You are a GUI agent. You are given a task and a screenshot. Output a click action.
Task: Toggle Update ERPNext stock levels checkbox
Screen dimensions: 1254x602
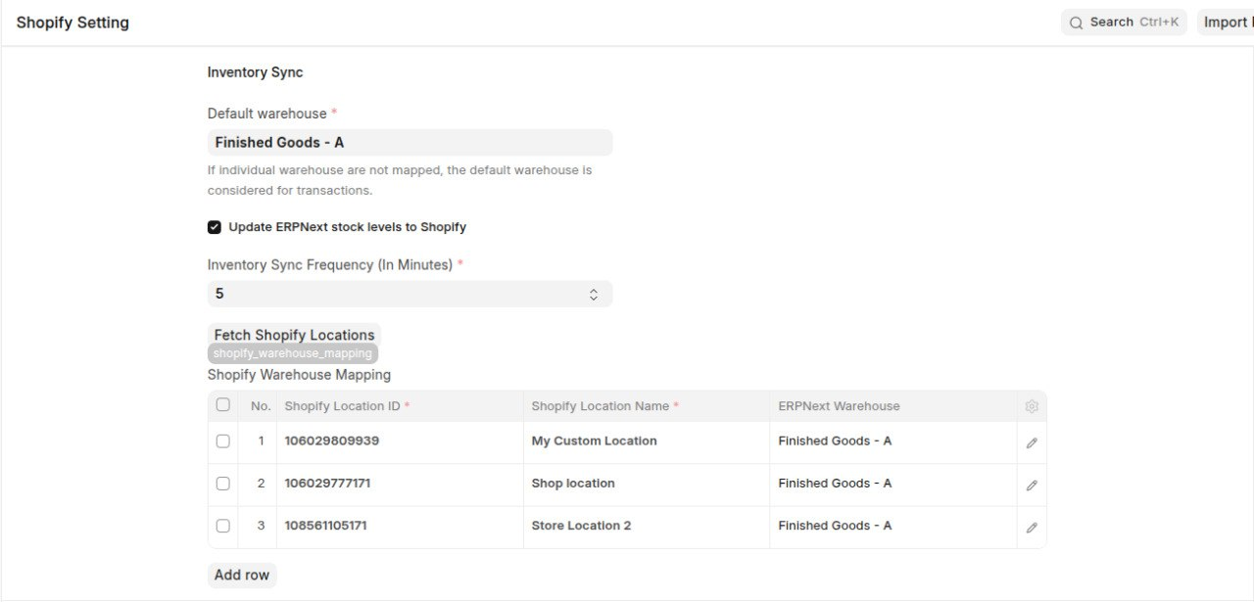tap(215, 227)
